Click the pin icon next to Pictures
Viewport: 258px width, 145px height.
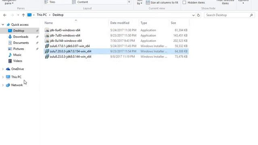(37, 49)
